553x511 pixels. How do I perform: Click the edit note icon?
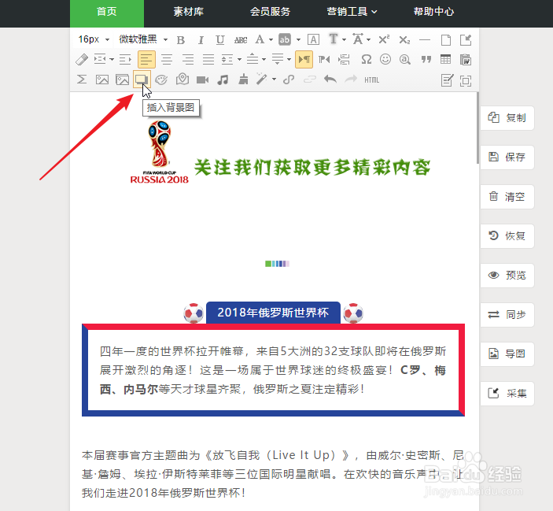point(447,80)
